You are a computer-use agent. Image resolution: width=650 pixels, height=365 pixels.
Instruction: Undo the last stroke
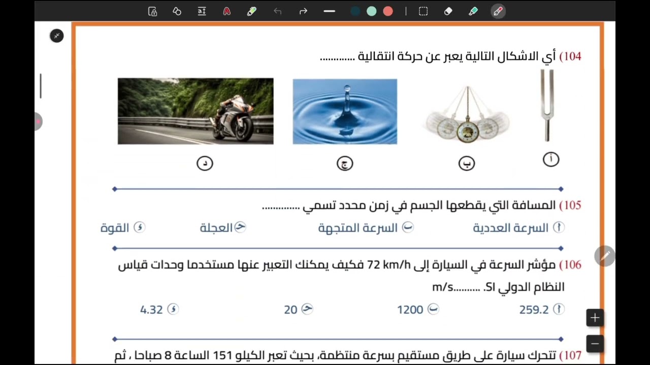(x=277, y=11)
